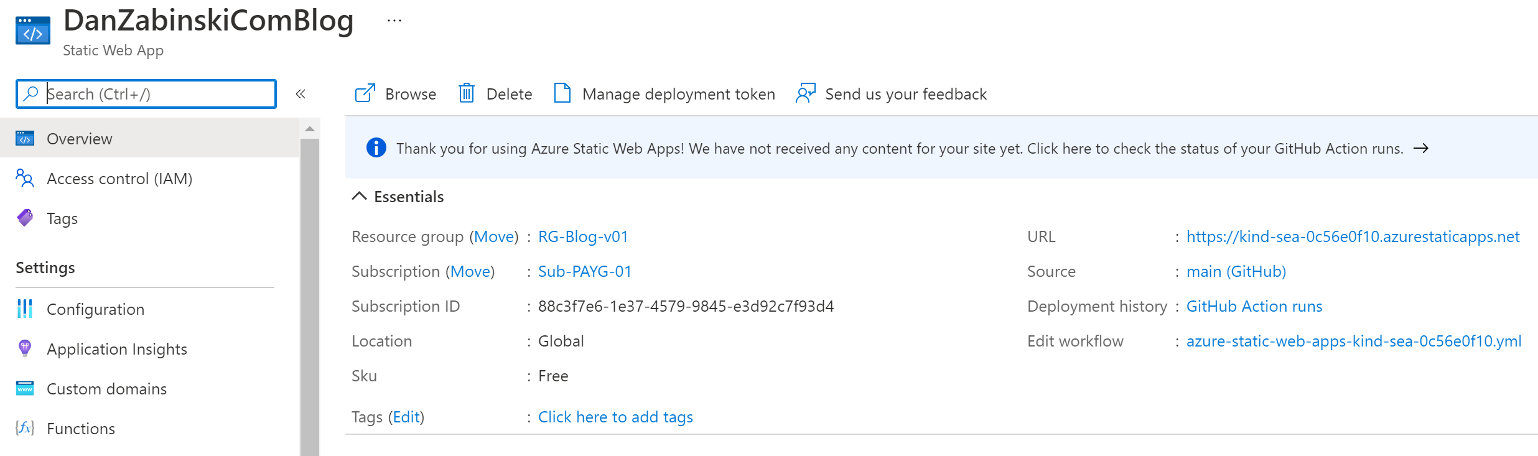Click Move next to Resource group
This screenshot has height=456, width=1538.
pos(495,236)
